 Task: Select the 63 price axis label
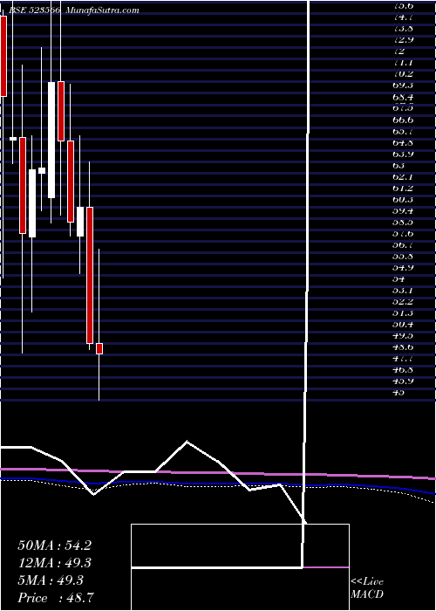click(399, 165)
